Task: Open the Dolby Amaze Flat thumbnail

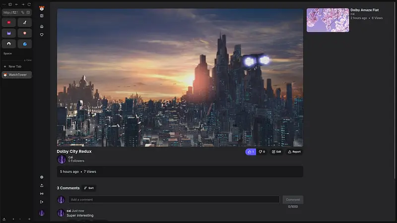Action: 328,20
